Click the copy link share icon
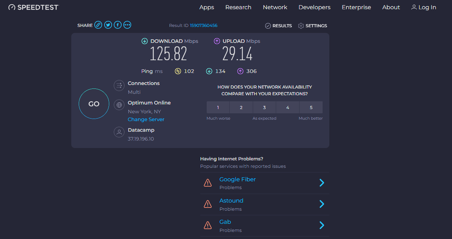The width and height of the screenshot is (452, 239). pos(98,25)
